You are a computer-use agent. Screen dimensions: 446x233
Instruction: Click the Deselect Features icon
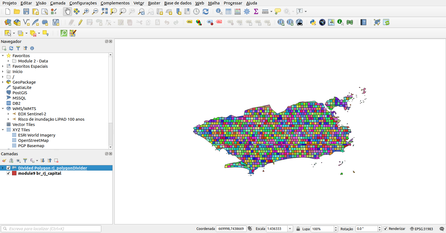tap(33, 33)
